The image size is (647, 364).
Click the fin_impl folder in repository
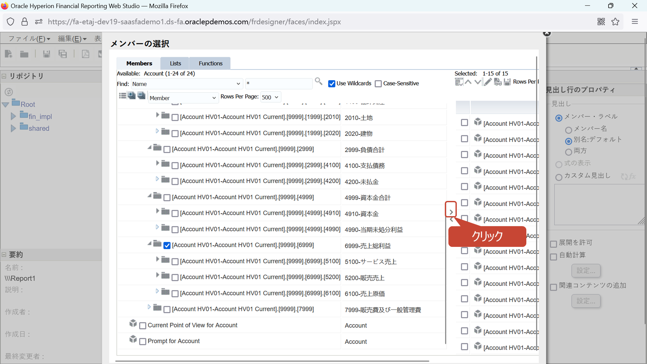40,116
